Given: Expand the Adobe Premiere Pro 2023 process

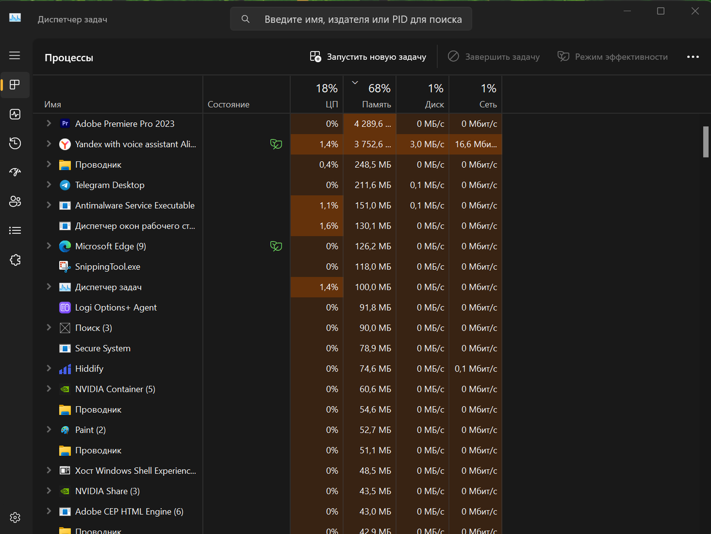Looking at the screenshot, I should pyautogui.click(x=49, y=123).
